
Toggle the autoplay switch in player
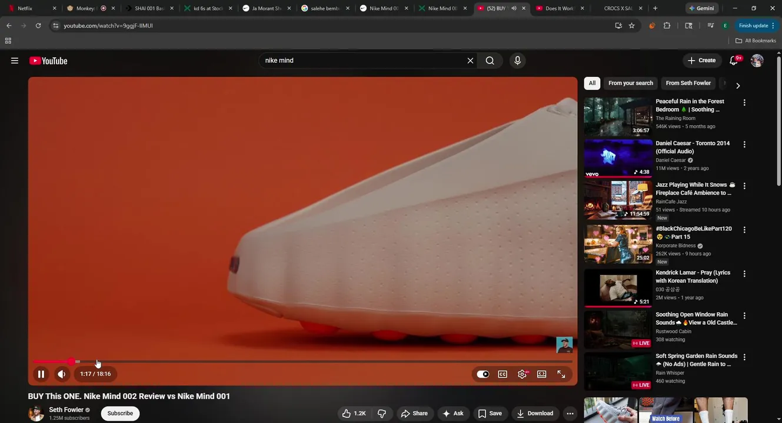[482, 374]
